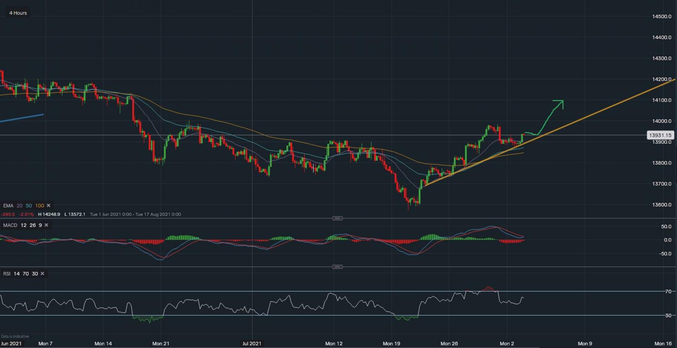This screenshot has width=677, height=348.
Task: Click the resize handle above the RSI pane
Action: [x=337, y=267]
